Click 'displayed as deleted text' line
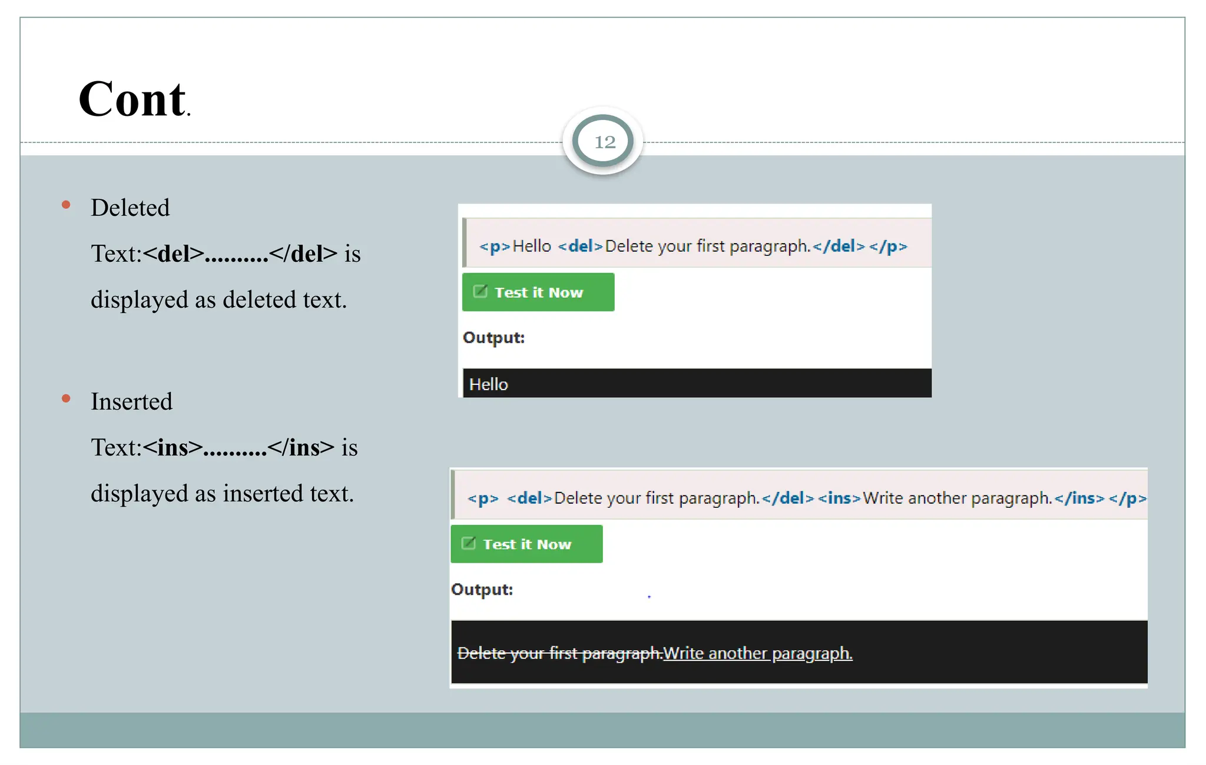 tap(218, 300)
